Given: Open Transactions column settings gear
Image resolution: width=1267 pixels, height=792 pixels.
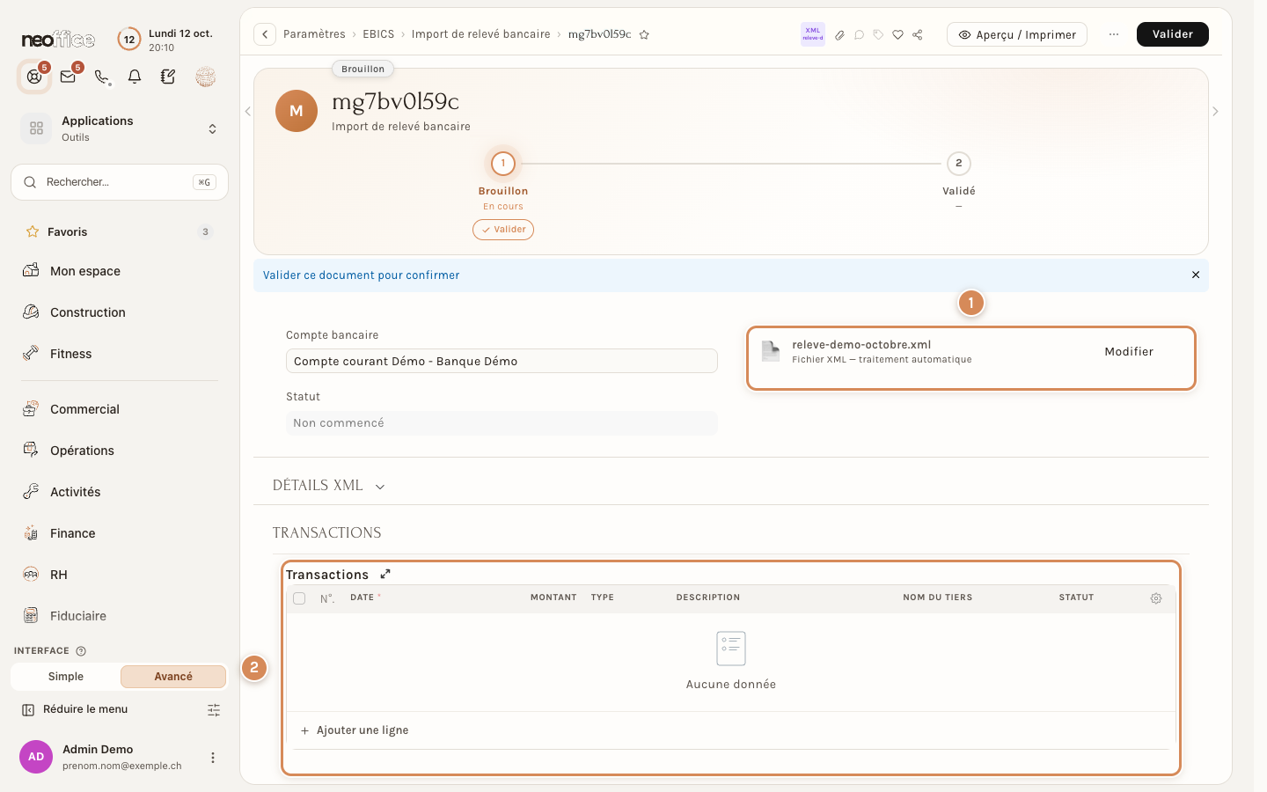Looking at the screenshot, I should tap(1156, 598).
